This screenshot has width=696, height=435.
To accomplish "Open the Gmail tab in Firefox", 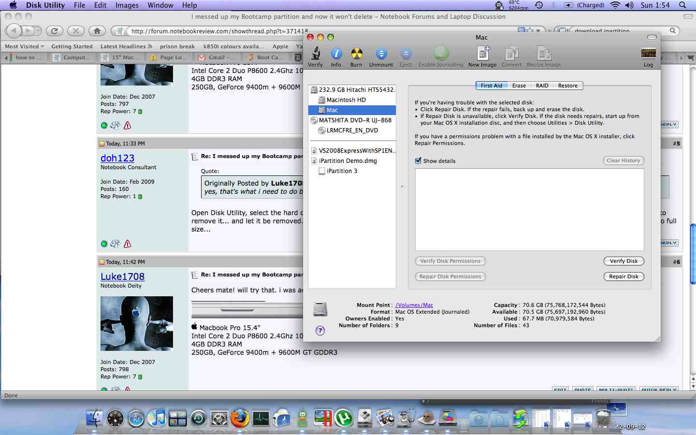I will (217, 57).
